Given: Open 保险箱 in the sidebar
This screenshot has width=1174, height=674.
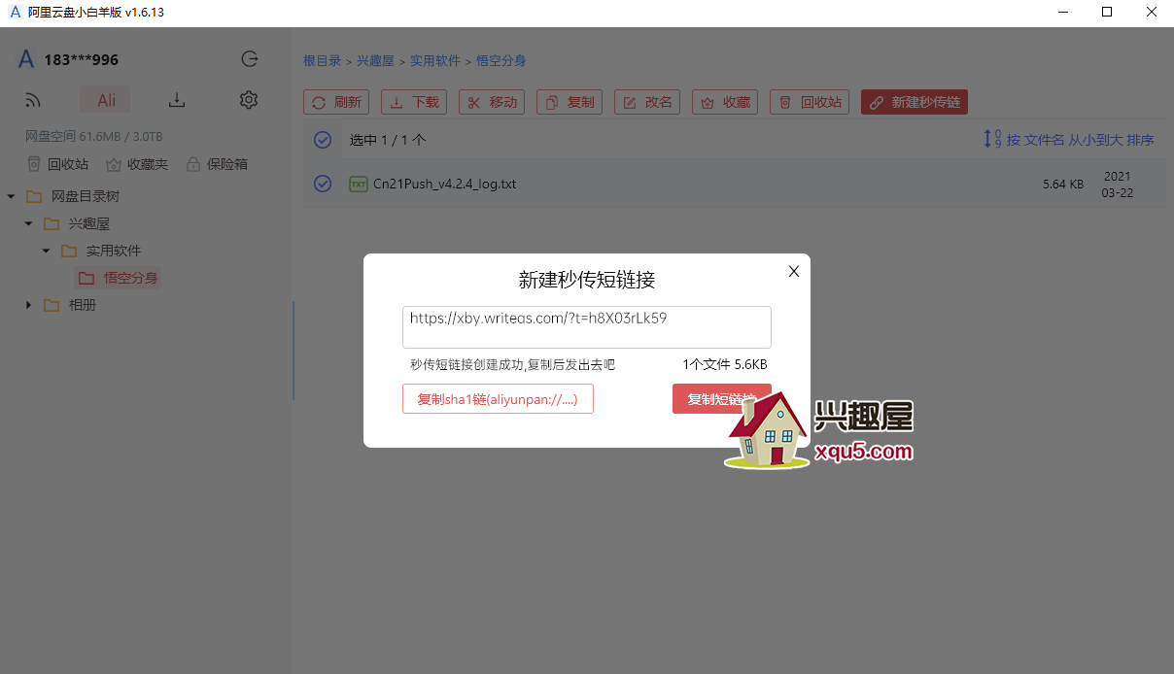Looking at the screenshot, I should tap(217, 164).
